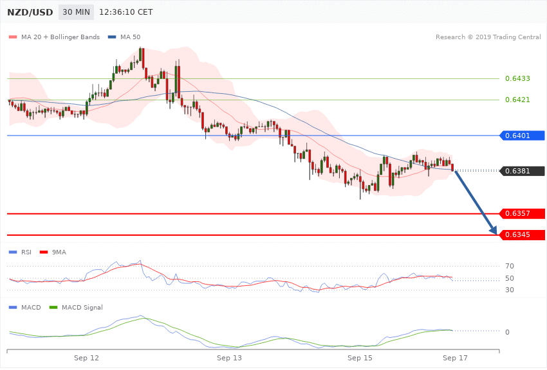Screen dimensions: 547x370
Task: Click the MACD Signal green legend swatch
Action: [53, 307]
